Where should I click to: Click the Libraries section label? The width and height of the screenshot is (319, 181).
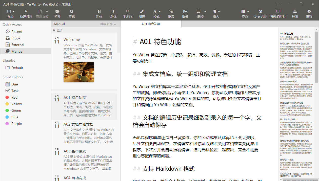tap(9, 61)
